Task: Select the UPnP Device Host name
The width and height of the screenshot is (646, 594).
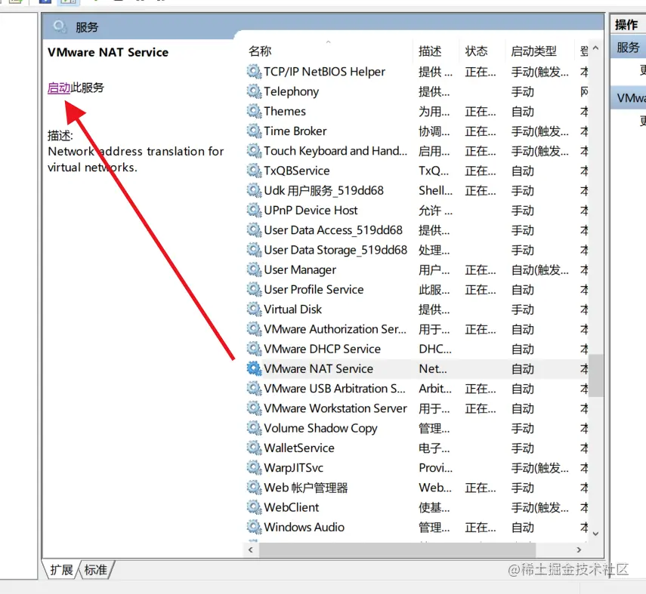Action: click(311, 211)
